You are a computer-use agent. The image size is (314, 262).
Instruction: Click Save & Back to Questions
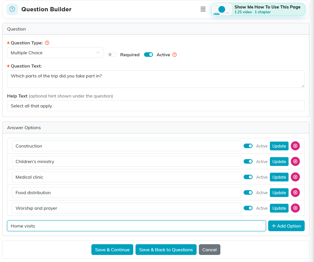(x=166, y=250)
